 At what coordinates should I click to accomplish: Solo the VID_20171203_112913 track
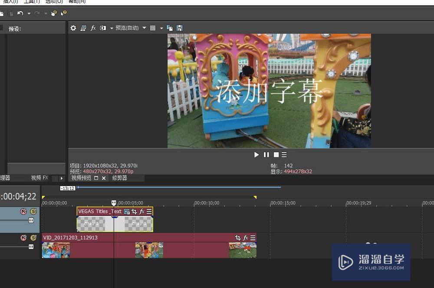pos(33,238)
